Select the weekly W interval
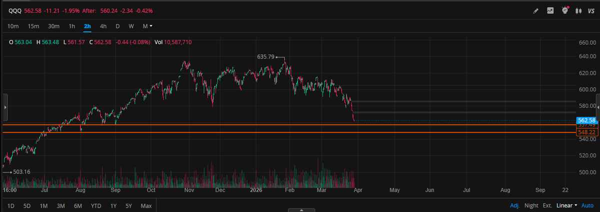 (130, 25)
